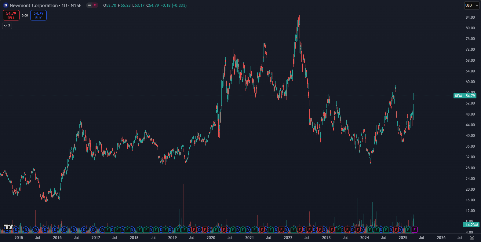Click the NYSE exchange label in the title
This screenshot has height=242, width=481.
coord(76,5)
